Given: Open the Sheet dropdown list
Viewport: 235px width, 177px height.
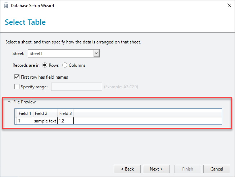Looking at the screenshot, I should 96,53.
